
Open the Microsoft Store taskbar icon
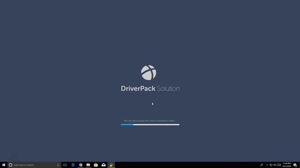(96, 165)
